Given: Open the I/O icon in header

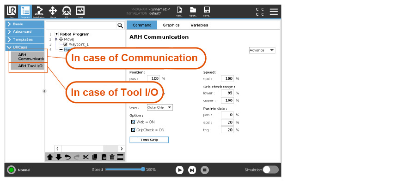Looking at the screenshot, I should tap(67, 12).
